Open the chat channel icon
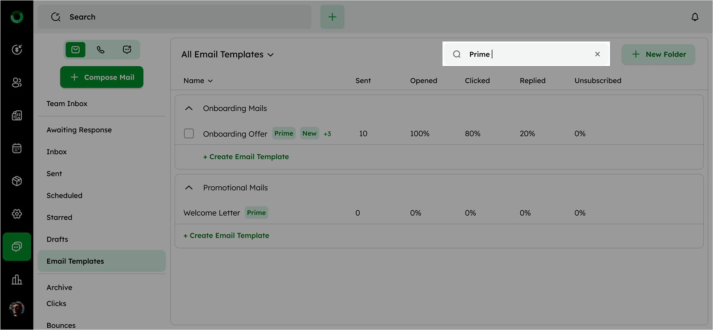This screenshot has width=713, height=330. [x=127, y=50]
